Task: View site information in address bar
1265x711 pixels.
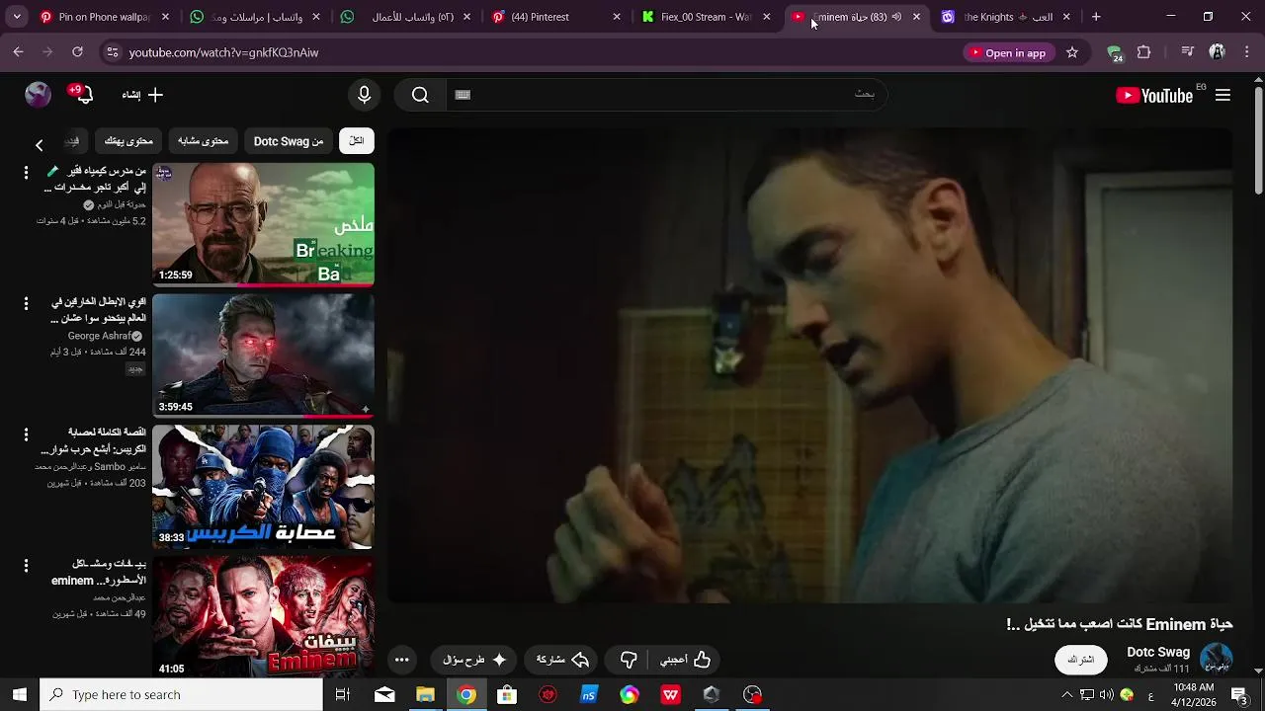Action: click(x=112, y=52)
